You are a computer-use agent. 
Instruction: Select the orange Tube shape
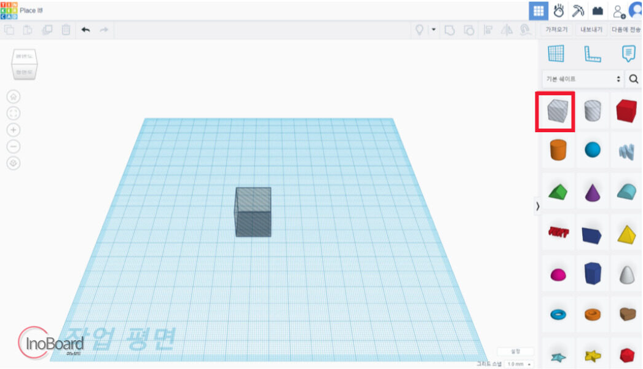click(x=593, y=315)
